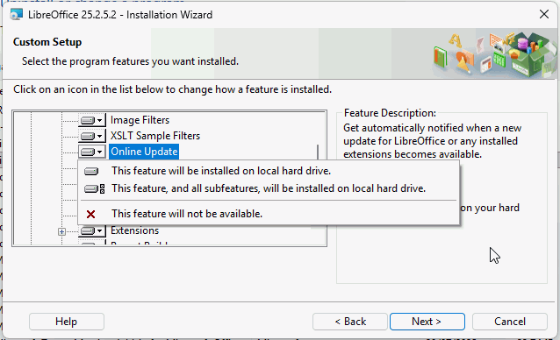Open the XSLT Sample Filters install-state dropdown icon
Image resolution: width=560 pixels, height=340 pixels.
92,136
